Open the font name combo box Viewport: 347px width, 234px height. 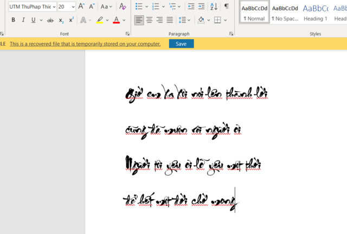pyautogui.click(x=33, y=7)
